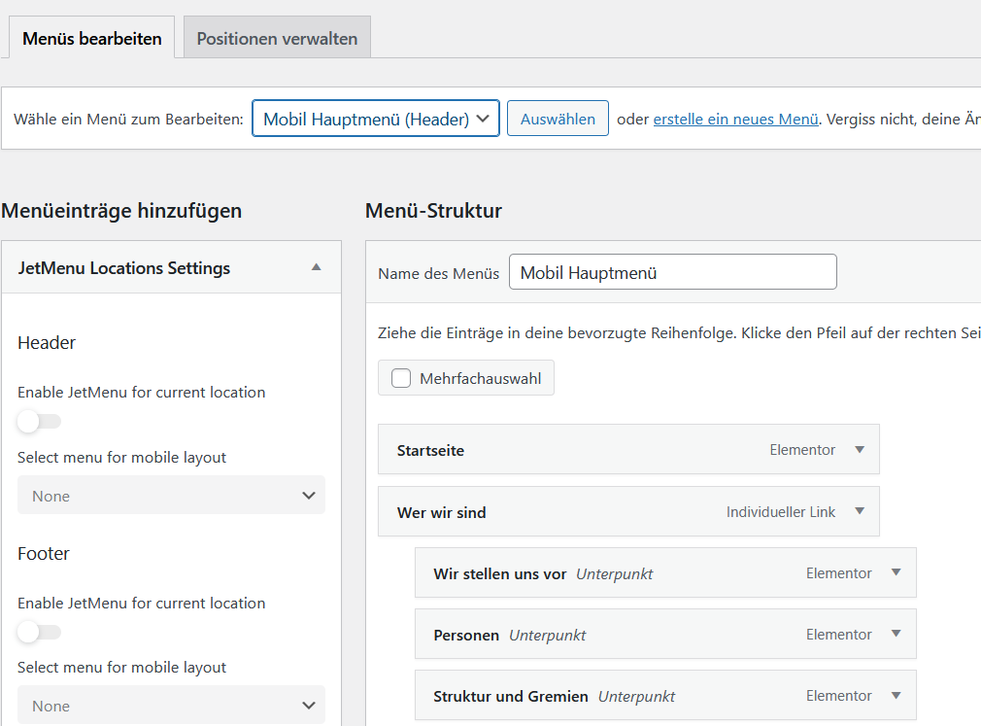The width and height of the screenshot is (981, 726).
Task: Expand the Startseite menu item arrow
Action: pos(860,449)
